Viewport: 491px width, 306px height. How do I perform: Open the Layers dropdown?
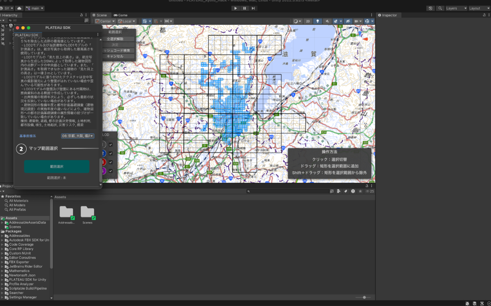(456, 8)
